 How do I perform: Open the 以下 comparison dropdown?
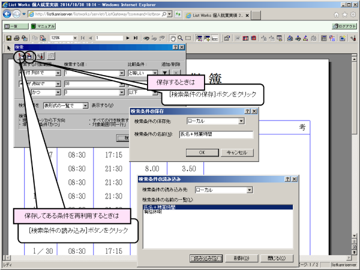[155, 92]
